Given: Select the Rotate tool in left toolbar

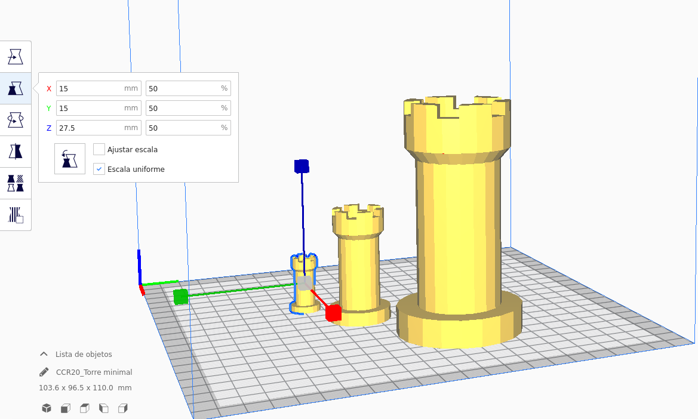Looking at the screenshot, I should pyautogui.click(x=16, y=120).
